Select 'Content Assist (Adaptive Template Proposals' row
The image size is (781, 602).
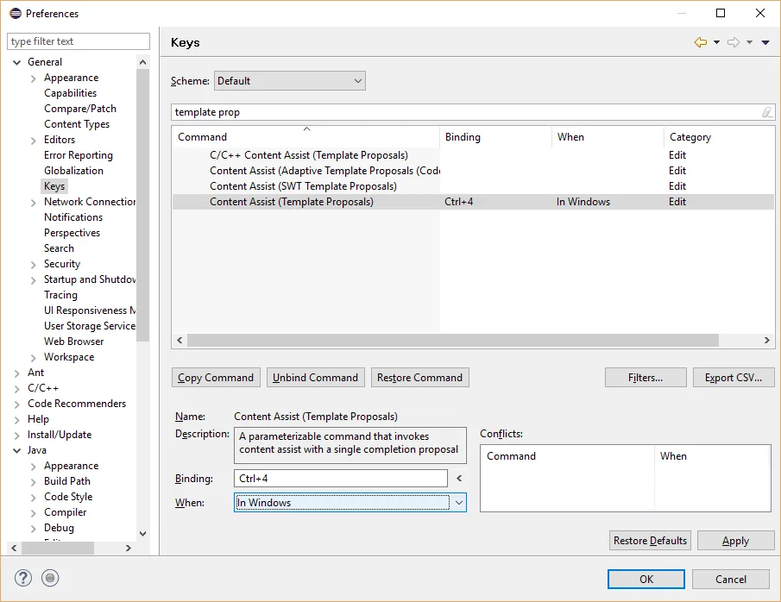pyautogui.click(x=473, y=170)
